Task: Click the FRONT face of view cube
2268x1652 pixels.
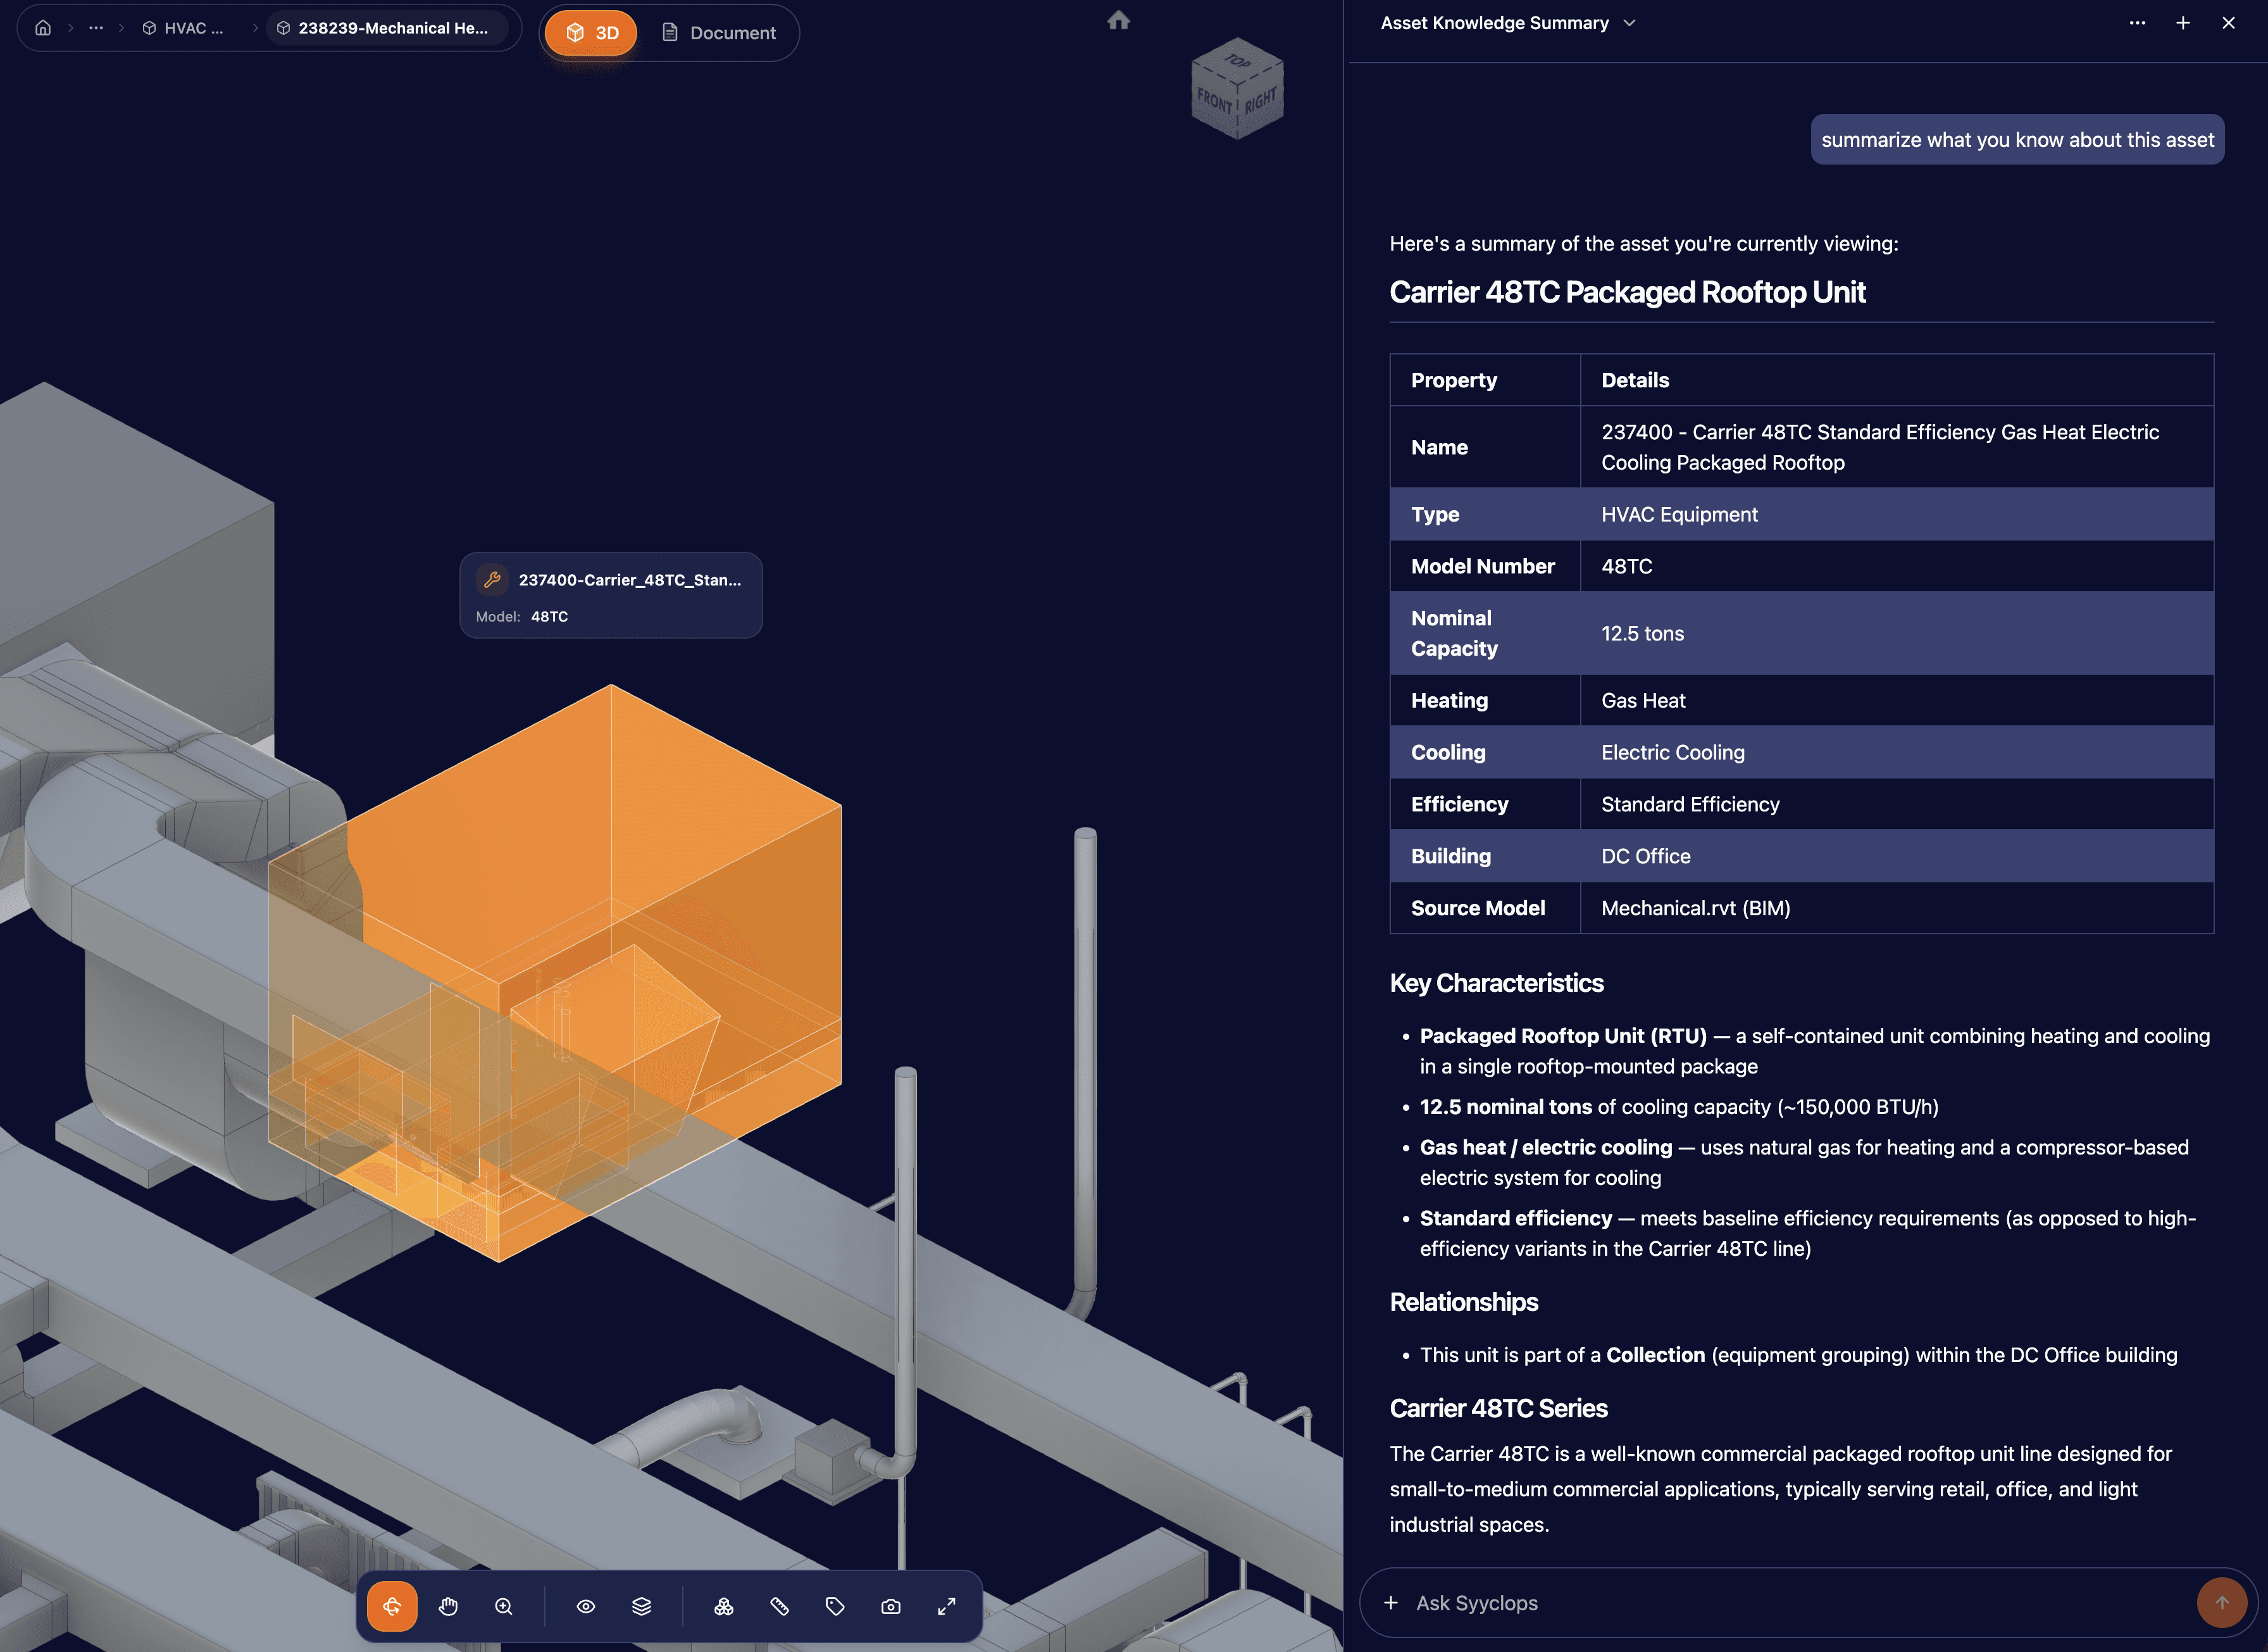Action: click(1214, 101)
